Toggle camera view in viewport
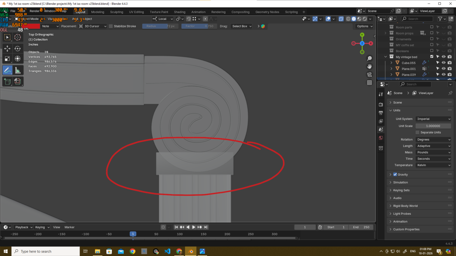Viewport: 456px width, 256px height. pyautogui.click(x=369, y=75)
